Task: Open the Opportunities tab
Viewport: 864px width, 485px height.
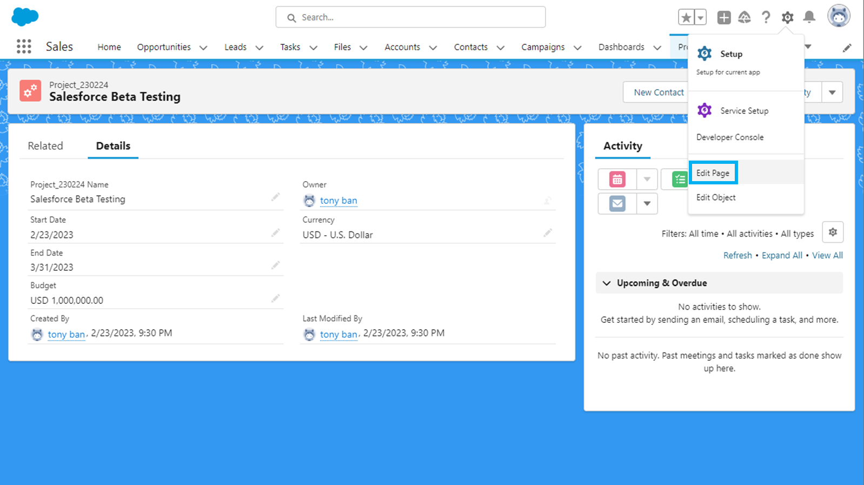Action: coord(164,47)
